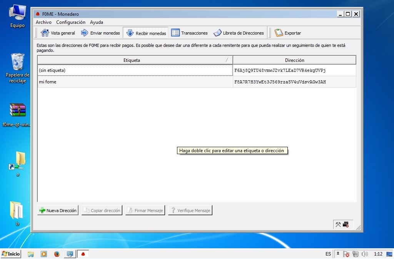The width and height of the screenshot is (394, 259).
Task: Show hidden tray icons arrow
Action: [x=338, y=254]
